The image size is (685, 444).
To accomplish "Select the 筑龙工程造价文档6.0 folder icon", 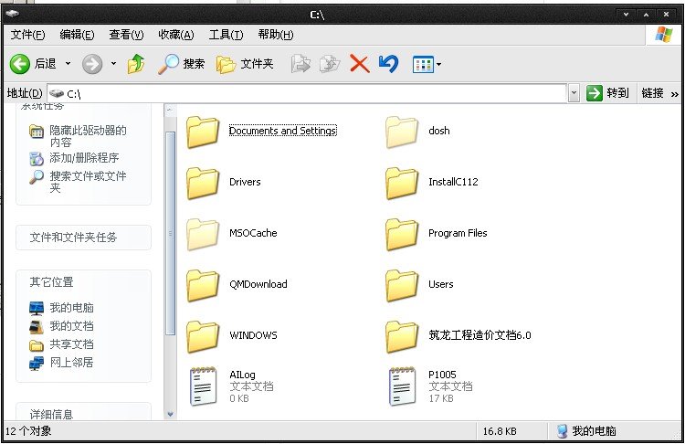I will [402, 336].
